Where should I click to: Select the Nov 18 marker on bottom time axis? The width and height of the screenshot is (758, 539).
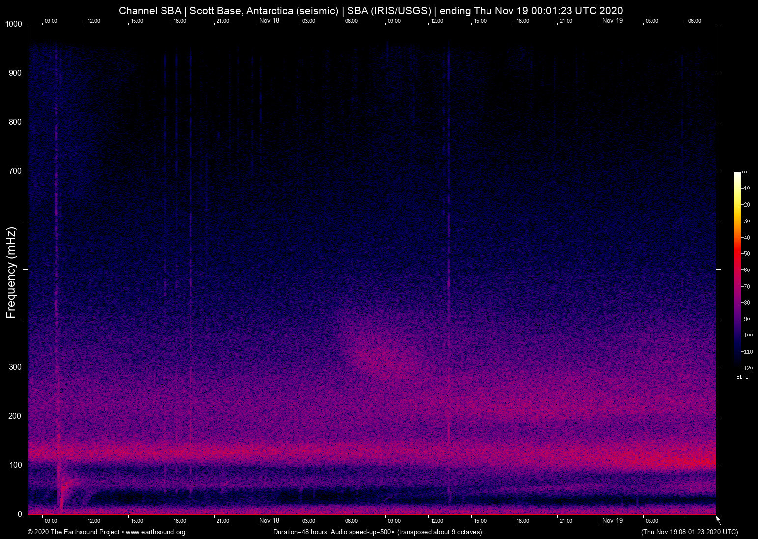269,520
